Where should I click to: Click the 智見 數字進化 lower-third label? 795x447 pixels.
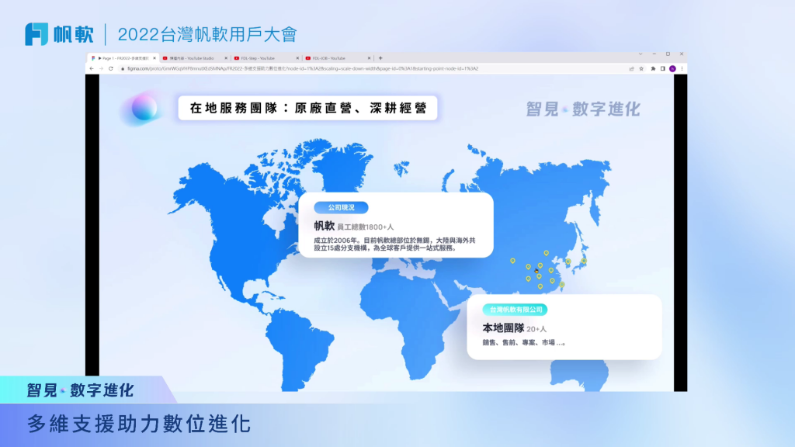tap(80, 390)
